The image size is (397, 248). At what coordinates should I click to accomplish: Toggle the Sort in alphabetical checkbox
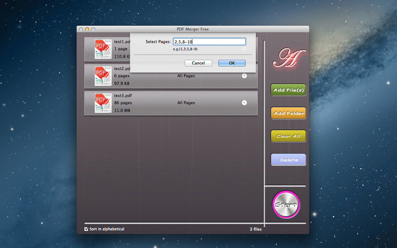point(86,229)
